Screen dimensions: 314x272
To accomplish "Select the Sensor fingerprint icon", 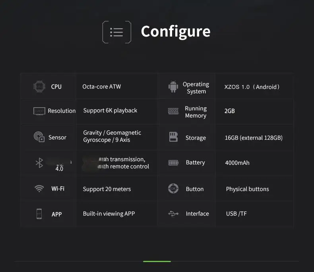I will (x=39, y=137).
